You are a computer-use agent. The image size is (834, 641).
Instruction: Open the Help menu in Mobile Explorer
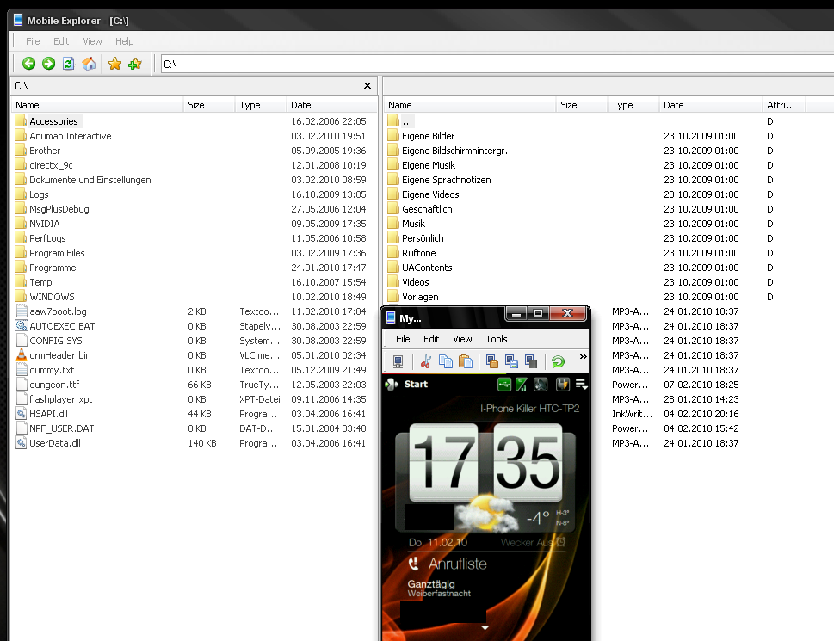click(x=125, y=41)
